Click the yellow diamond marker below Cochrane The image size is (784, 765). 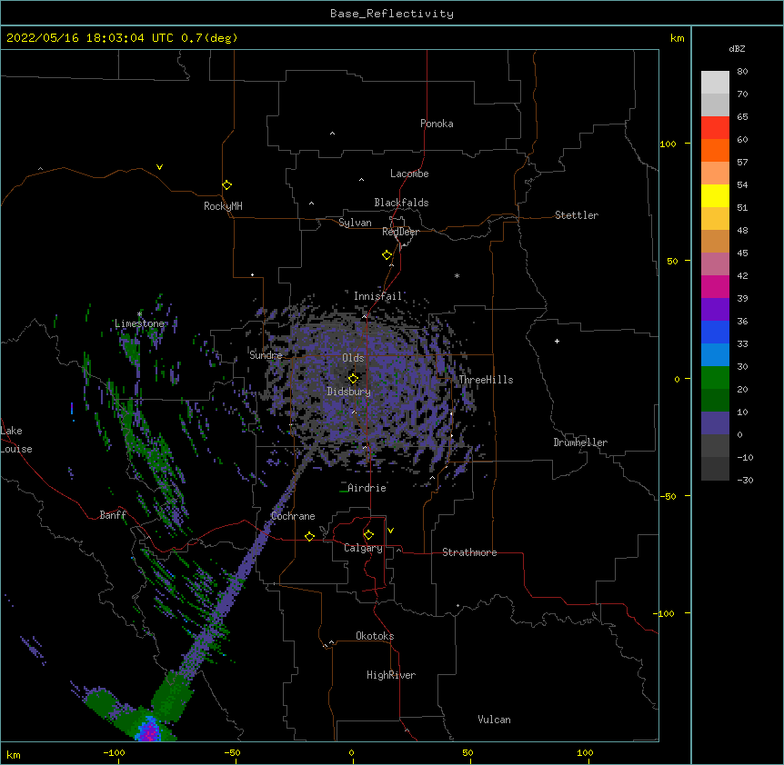click(309, 536)
